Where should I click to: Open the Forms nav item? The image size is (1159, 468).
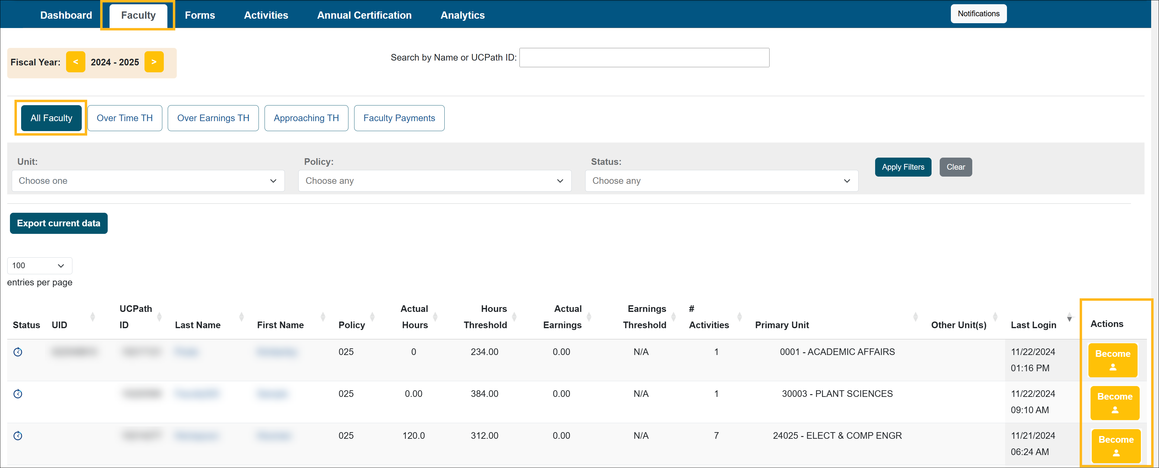coord(200,15)
